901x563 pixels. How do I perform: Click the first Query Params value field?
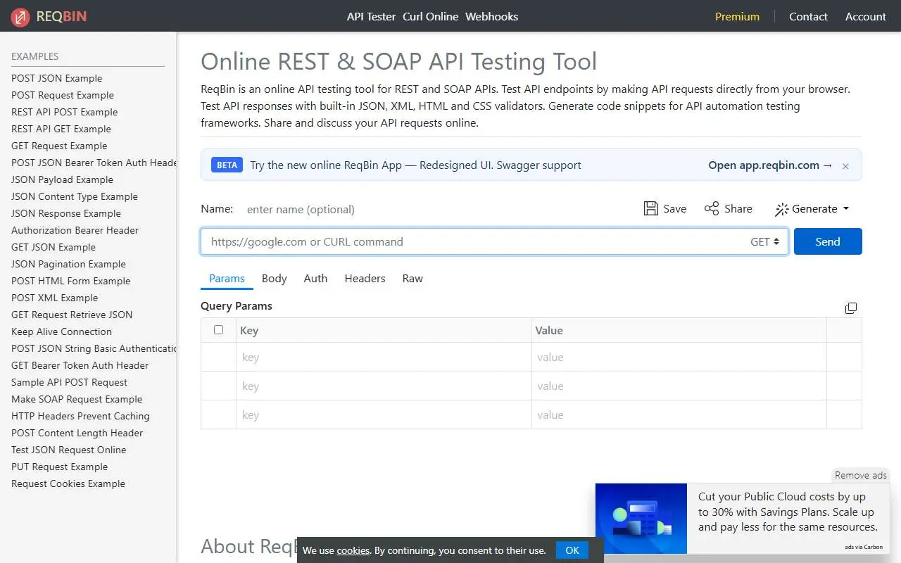click(x=679, y=357)
